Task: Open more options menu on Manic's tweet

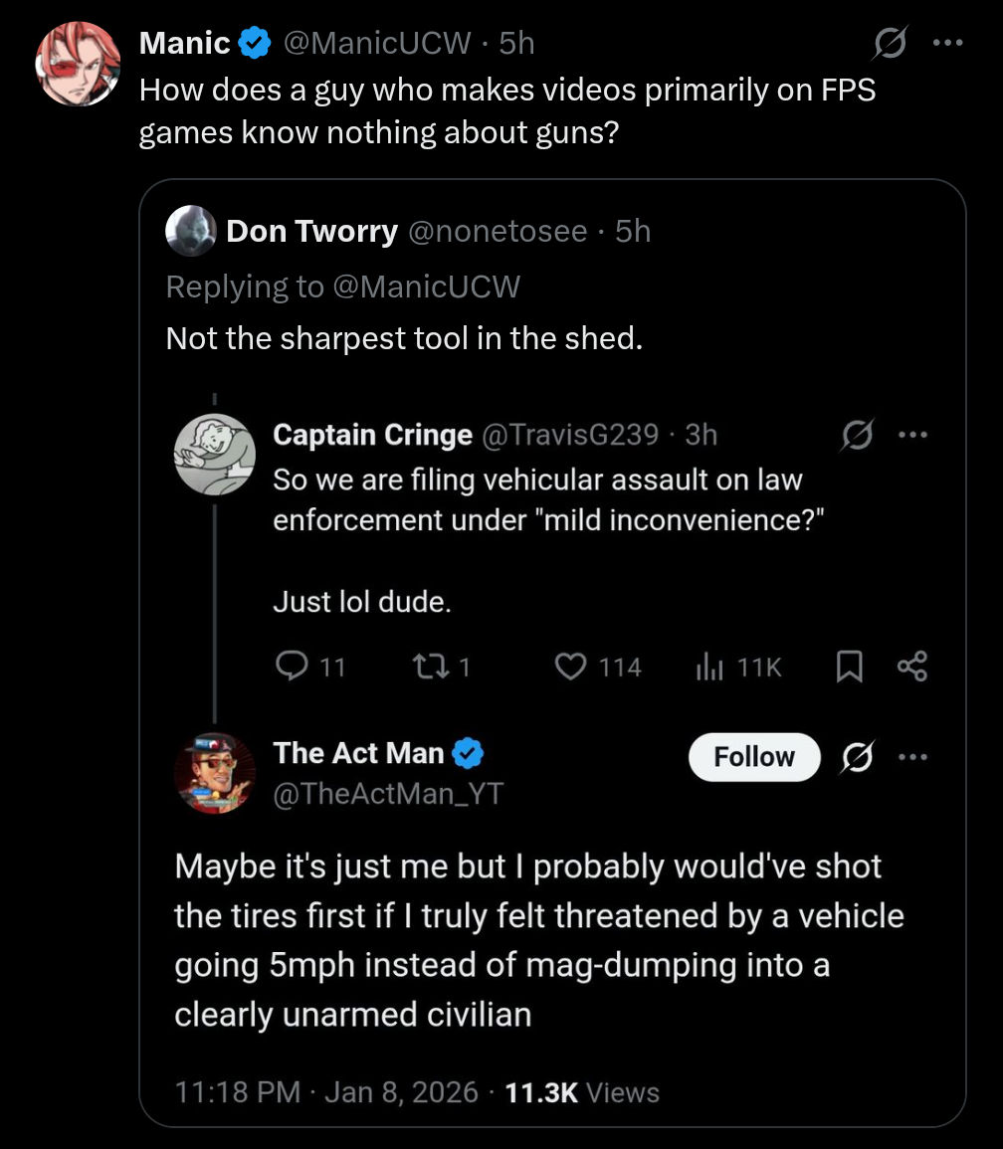Action: point(946,43)
